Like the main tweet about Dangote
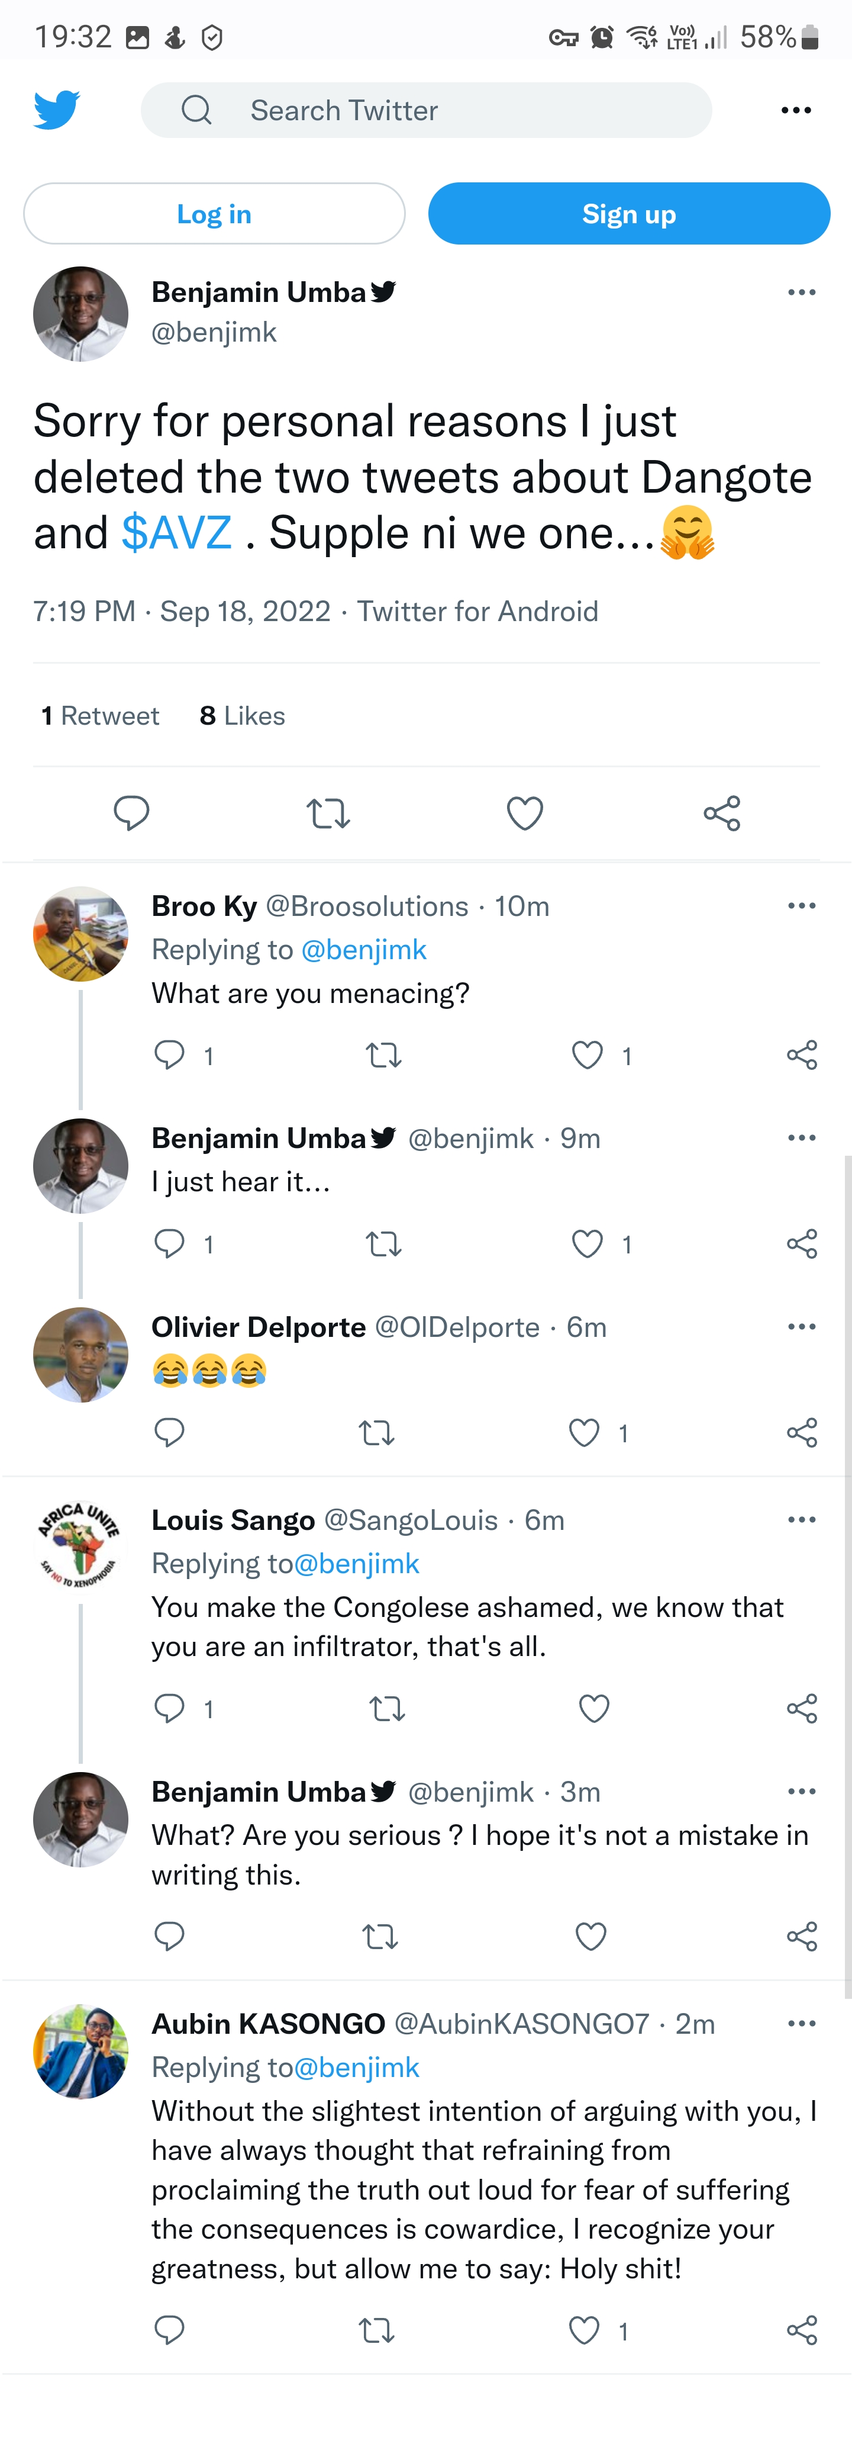Viewport: 852px width, 2450px height. (x=525, y=813)
